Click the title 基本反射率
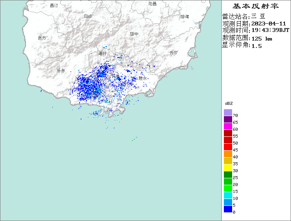Viewport: 291px width, 221px height. click(255, 6)
